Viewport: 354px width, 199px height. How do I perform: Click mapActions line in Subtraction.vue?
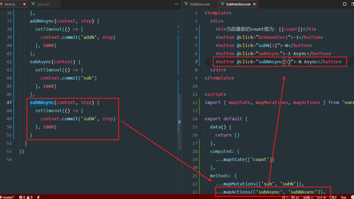(x=271, y=192)
